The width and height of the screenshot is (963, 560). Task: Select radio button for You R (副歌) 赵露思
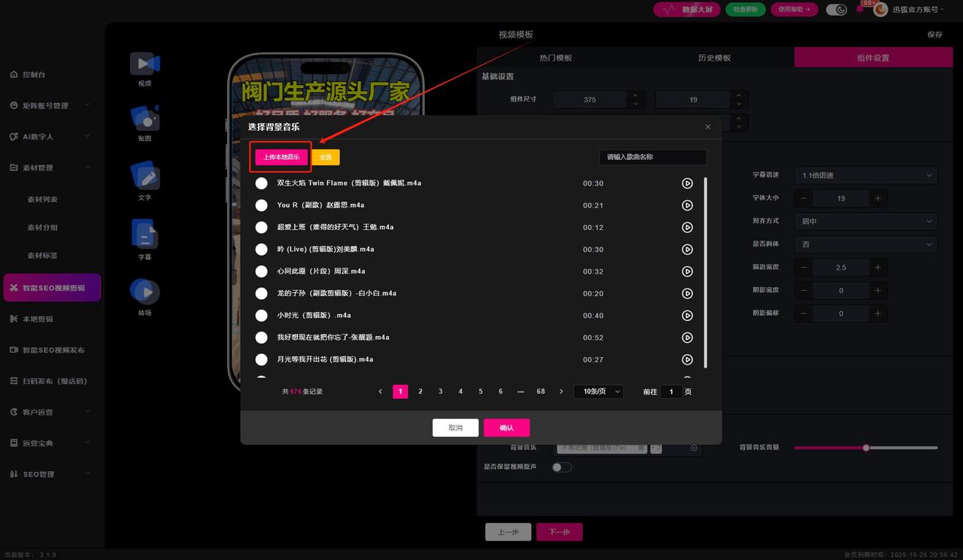click(x=261, y=205)
